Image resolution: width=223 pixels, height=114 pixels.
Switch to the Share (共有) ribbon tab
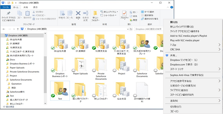(26, 7)
